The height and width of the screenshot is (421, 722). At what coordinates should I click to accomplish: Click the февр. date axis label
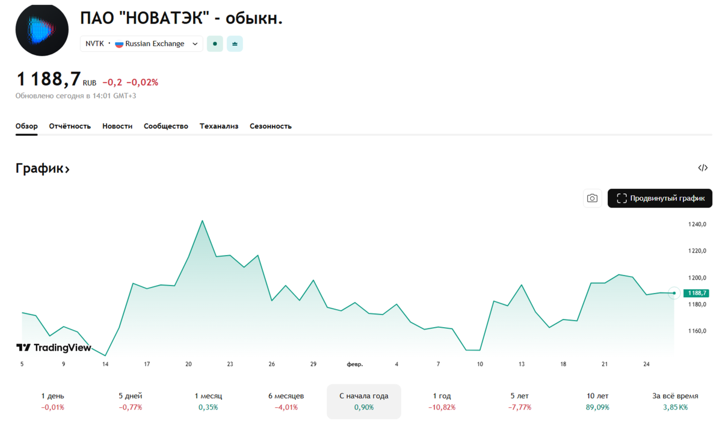pyautogui.click(x=355, y=364)
